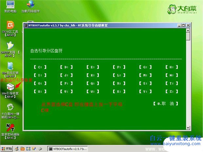Viewport: 203px width, 152px height.
Task: Launch the DG分区工具 icon
Action: click(x=10, y=29)
